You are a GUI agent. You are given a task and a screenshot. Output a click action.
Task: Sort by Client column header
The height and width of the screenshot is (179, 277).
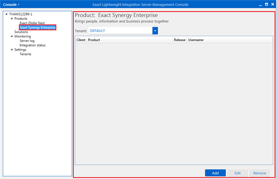pyautogui.click(x=81, y=40)
